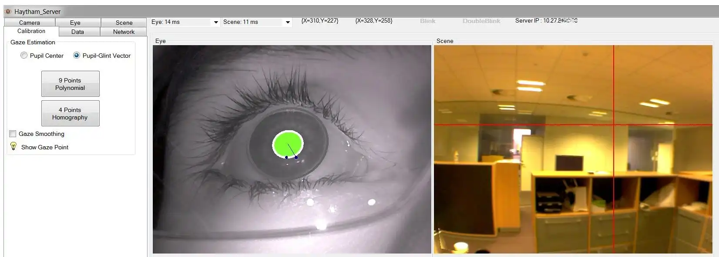This screenshot has height=257, width=719.
Task: Click the Scene camera video view
Action: tap(573, 149)
